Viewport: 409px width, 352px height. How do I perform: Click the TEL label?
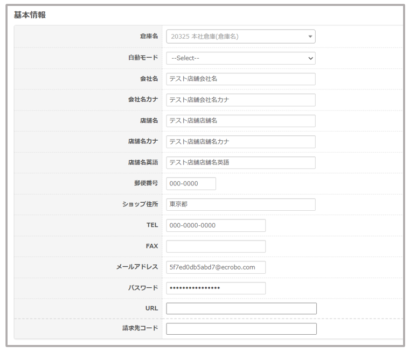[x=152, y=225]
